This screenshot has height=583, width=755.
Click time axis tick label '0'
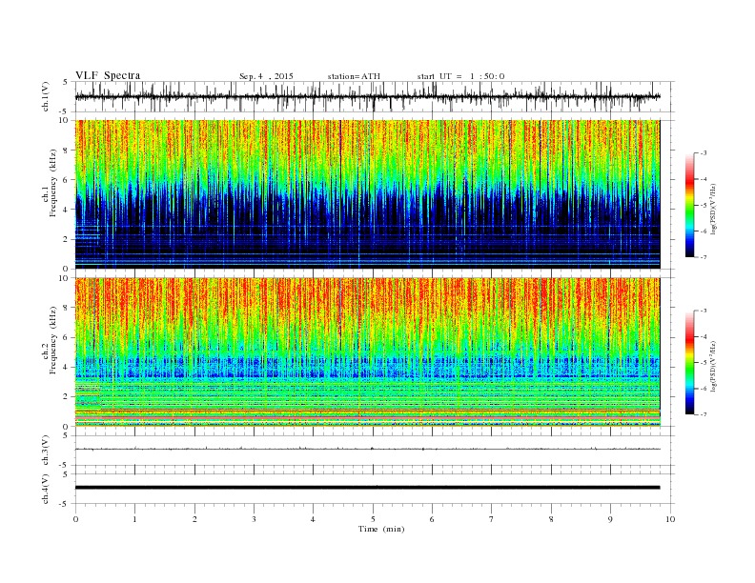(75, 519)
